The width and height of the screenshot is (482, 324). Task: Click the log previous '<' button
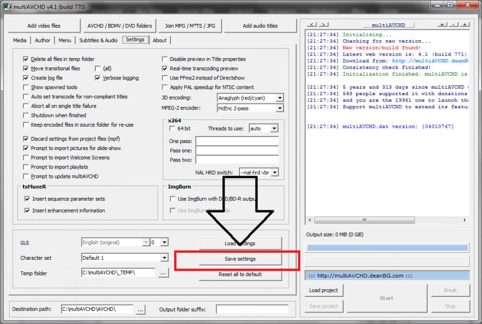point(312,24)
